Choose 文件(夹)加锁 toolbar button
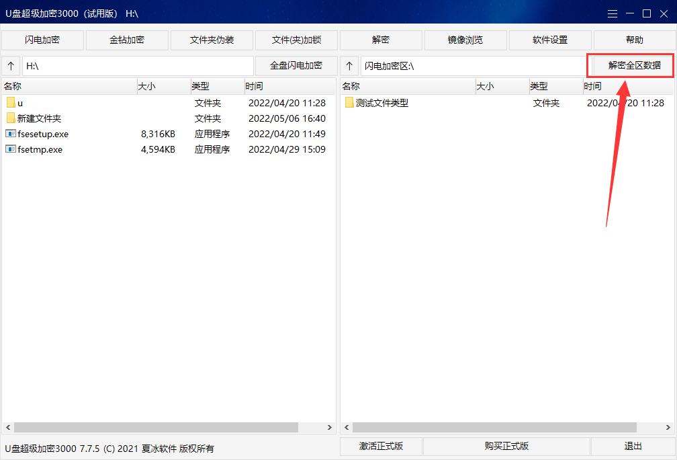The image size is (677, 460). pos(296,40)
